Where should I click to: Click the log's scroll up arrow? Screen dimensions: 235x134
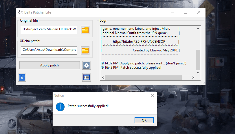198,29
